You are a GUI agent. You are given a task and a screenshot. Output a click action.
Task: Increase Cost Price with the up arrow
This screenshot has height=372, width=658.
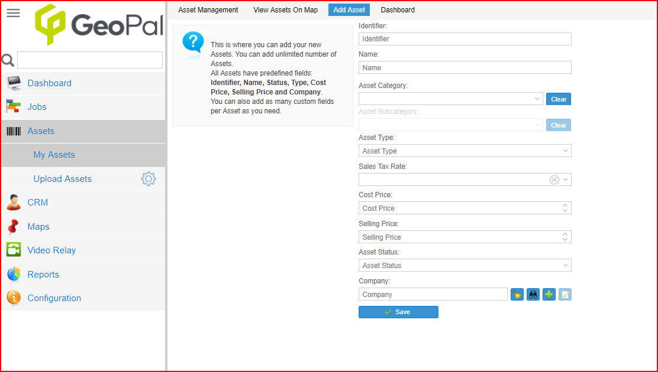(565, 205)
